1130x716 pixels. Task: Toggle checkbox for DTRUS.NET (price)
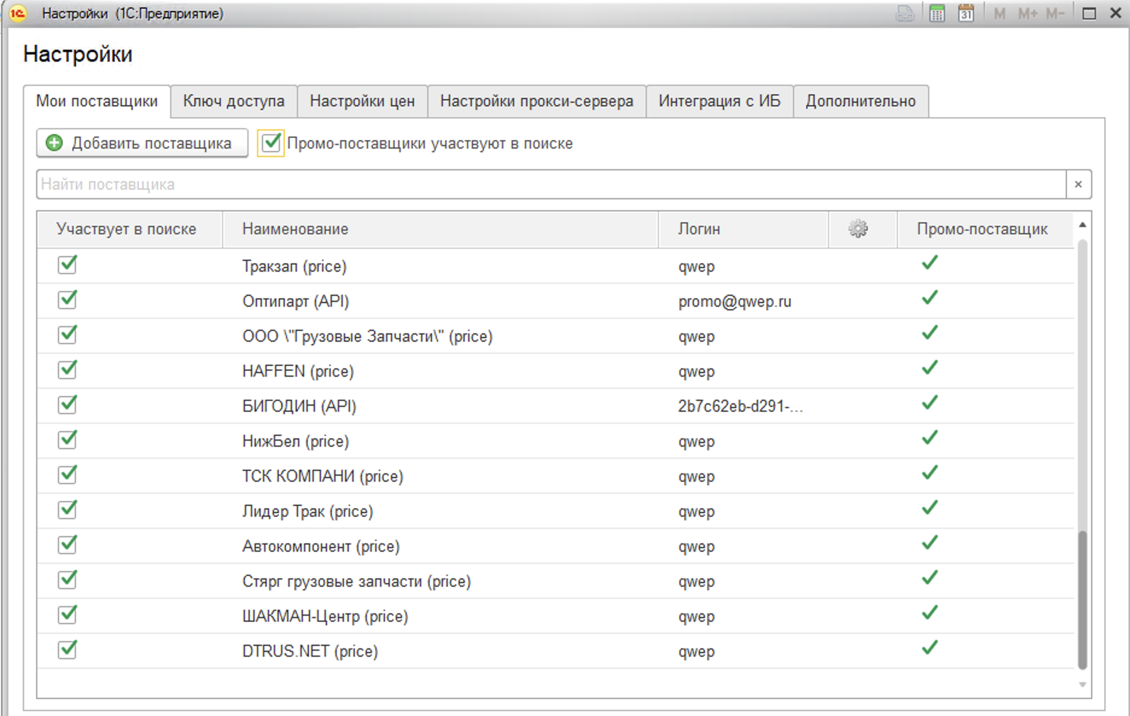click(68, 650)
